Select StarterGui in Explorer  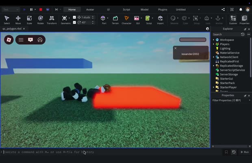(x=226, y=78)
